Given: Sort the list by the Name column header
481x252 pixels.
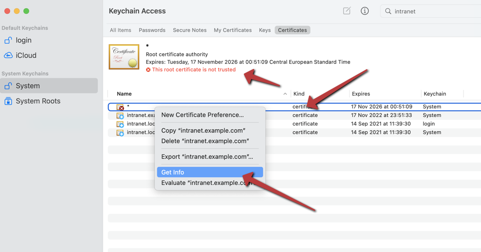Looking at the screenshot, I should click(124, 94).
